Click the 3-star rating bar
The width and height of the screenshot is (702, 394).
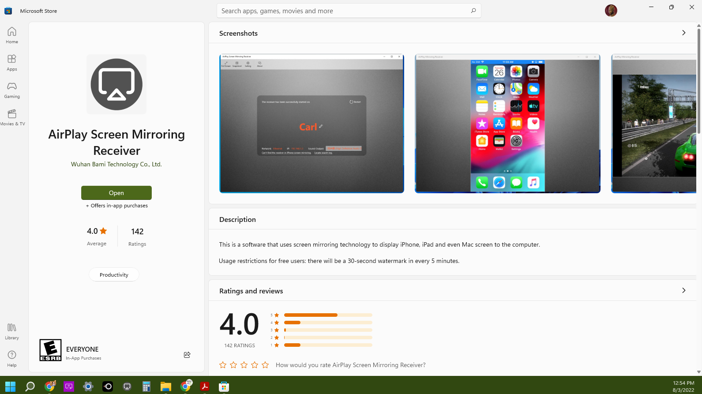click(328, 330)
